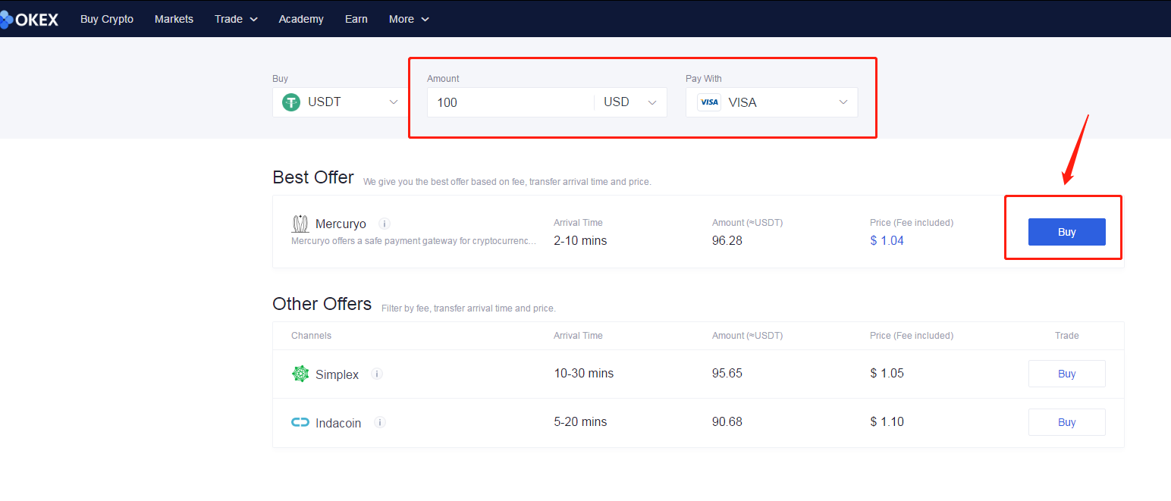1171x501 pixels.
Task: Open Indacoin info tooltip icon
Action: pyautogui.click(x=380, y=422)
